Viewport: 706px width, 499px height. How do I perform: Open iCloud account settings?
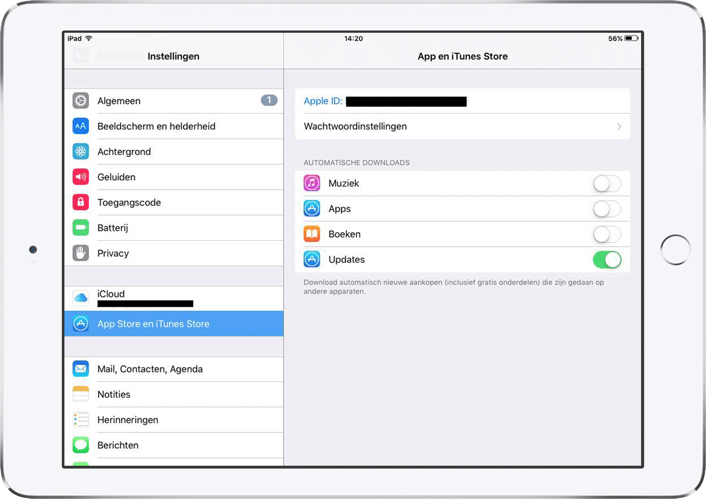[174, 298]
